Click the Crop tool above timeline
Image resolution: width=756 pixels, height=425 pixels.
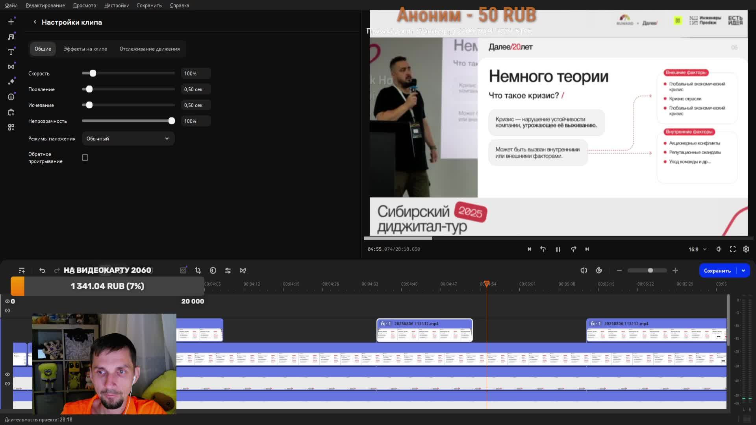point(198,270)
